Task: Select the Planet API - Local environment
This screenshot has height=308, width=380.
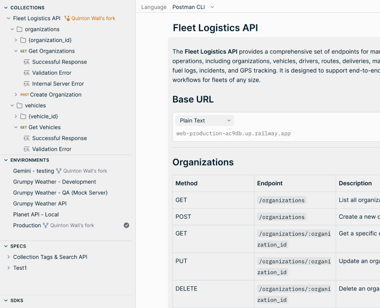Action: click(36, 215)
